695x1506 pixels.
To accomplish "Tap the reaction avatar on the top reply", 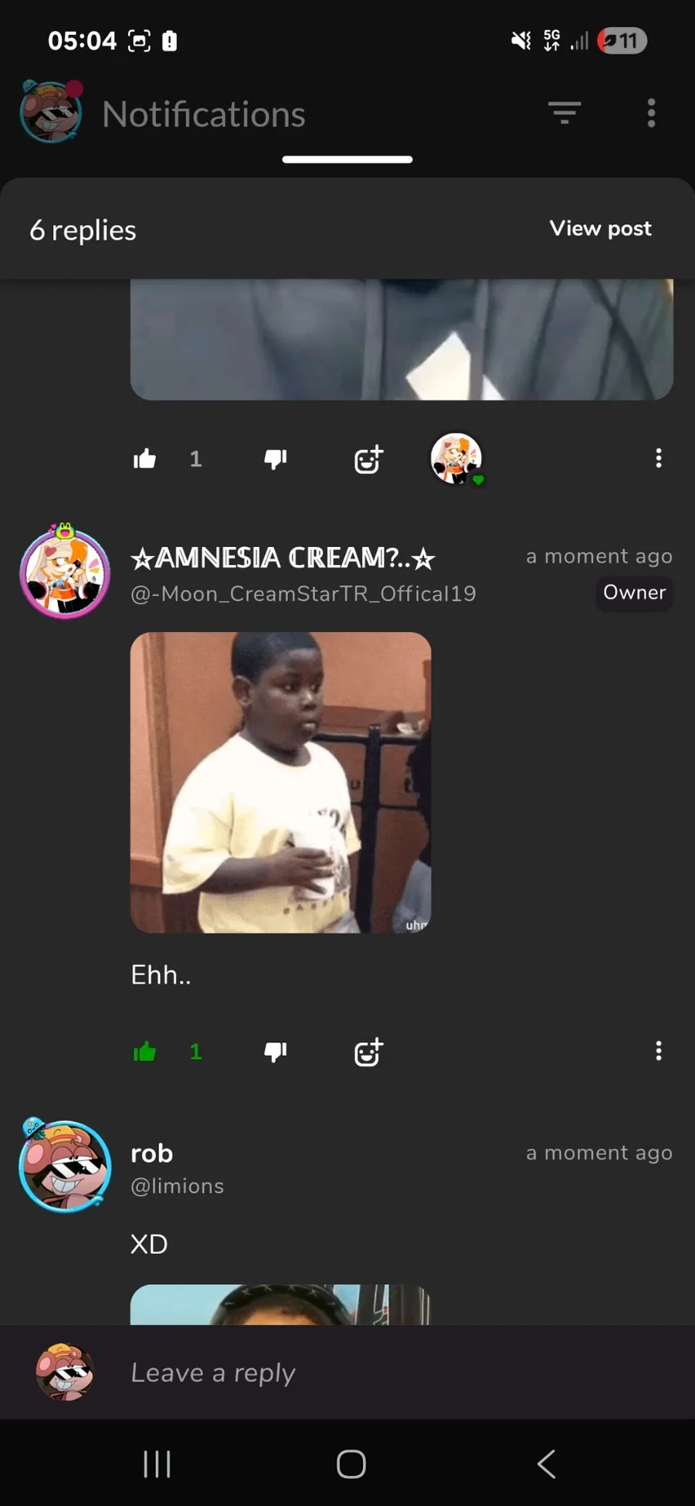I will [x=456, y=458].
